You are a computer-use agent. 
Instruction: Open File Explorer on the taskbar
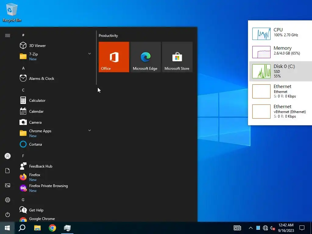pyautogui.click(x=37, y=228)
